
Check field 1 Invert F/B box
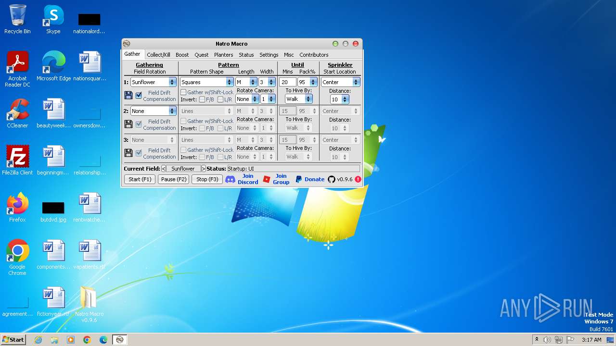coord(202,99)
